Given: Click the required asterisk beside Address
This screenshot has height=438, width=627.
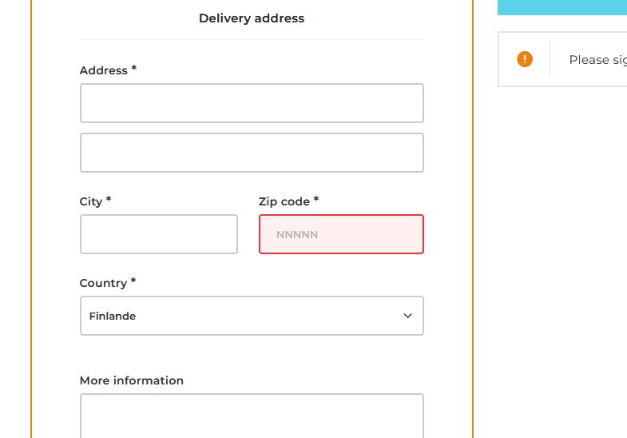Looking at the screenshot, I should [x=133, y=70].
